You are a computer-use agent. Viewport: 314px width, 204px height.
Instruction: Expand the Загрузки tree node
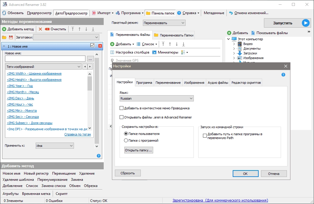(x=234, y=53)
